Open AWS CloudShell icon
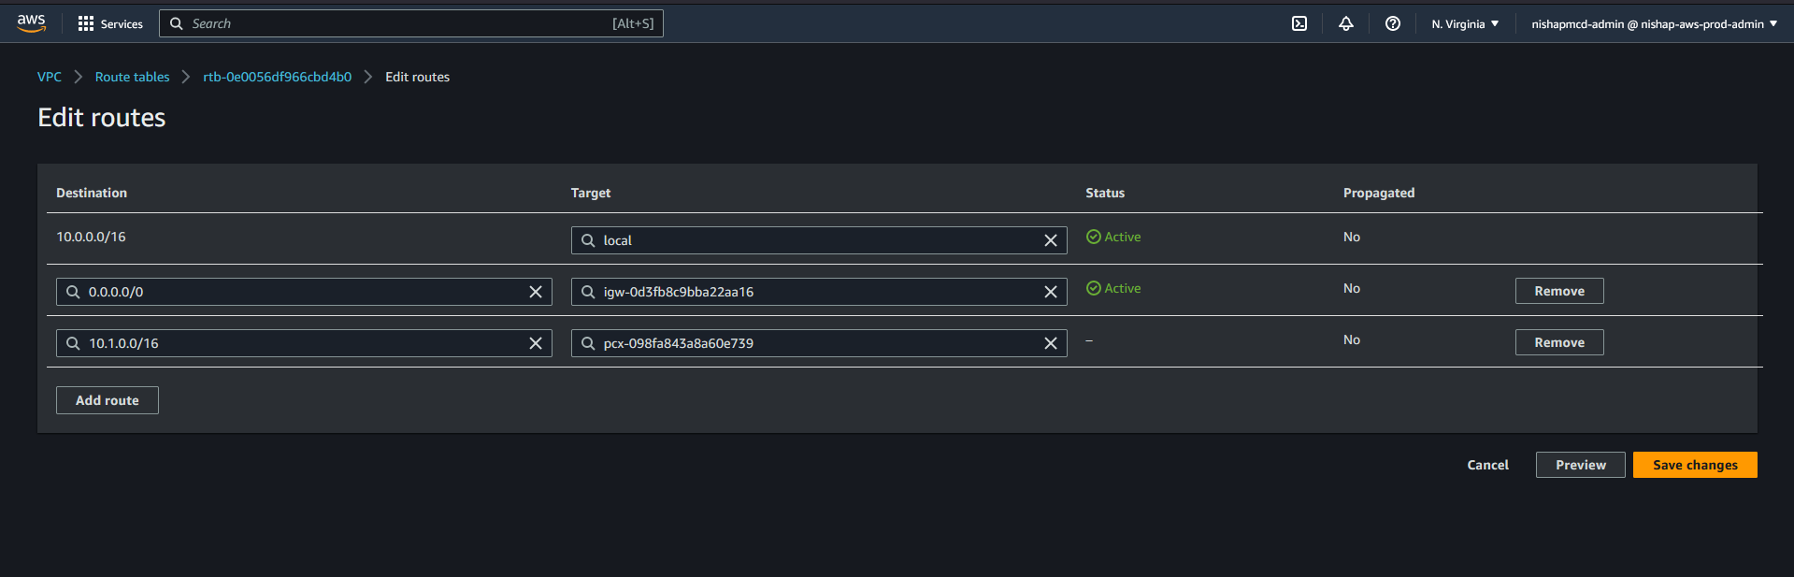Viewport: 1794px width, 577px height. 1299,23
